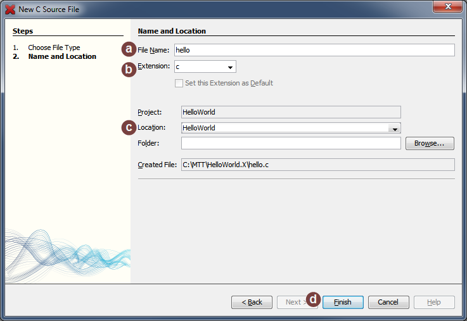The height and width of the screenshot is (321, 467).
Task: Click the Browse... button
Action: click(430, 144)
